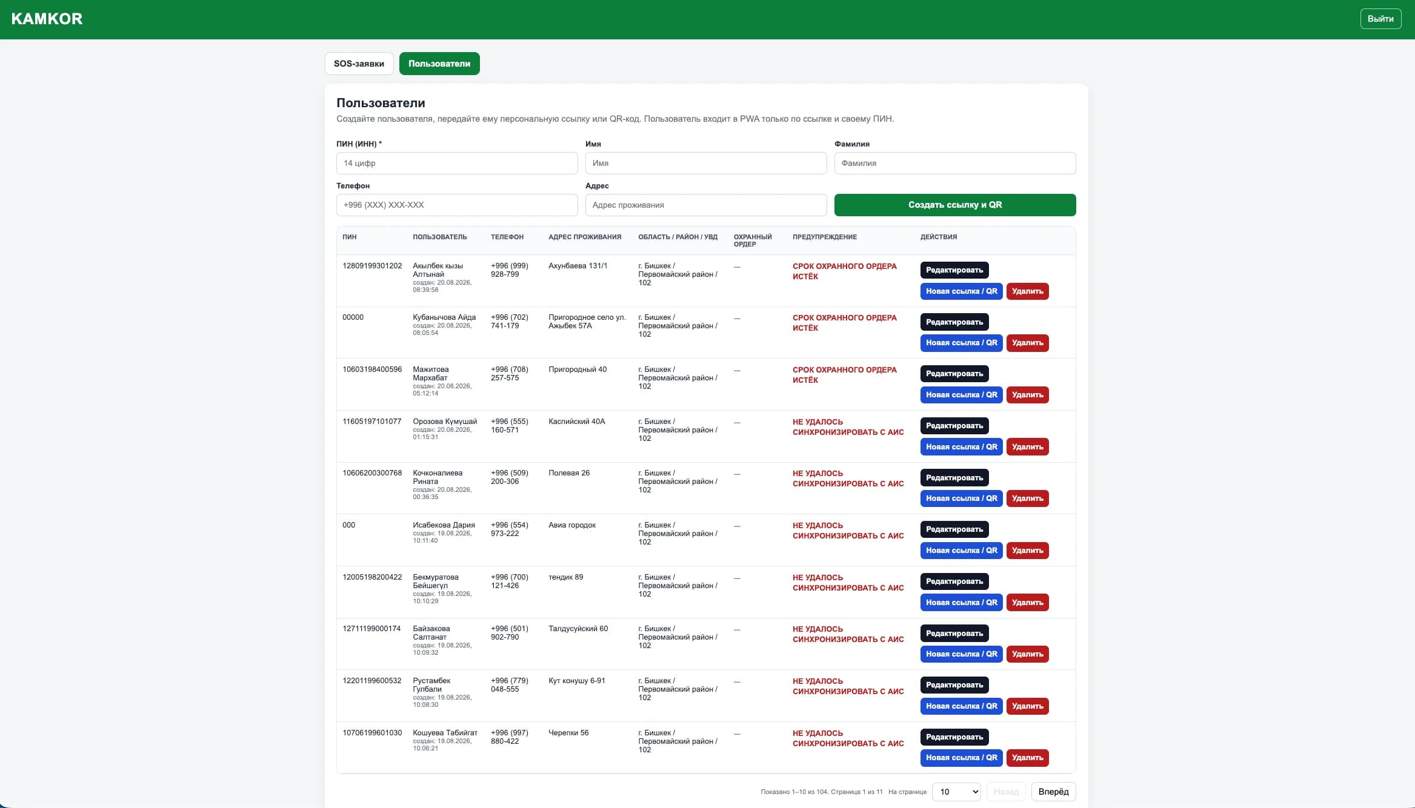Delete user Бекмуратова Бейшегүл
This screenshot has width=1415, height=808.
[1027, 603]
